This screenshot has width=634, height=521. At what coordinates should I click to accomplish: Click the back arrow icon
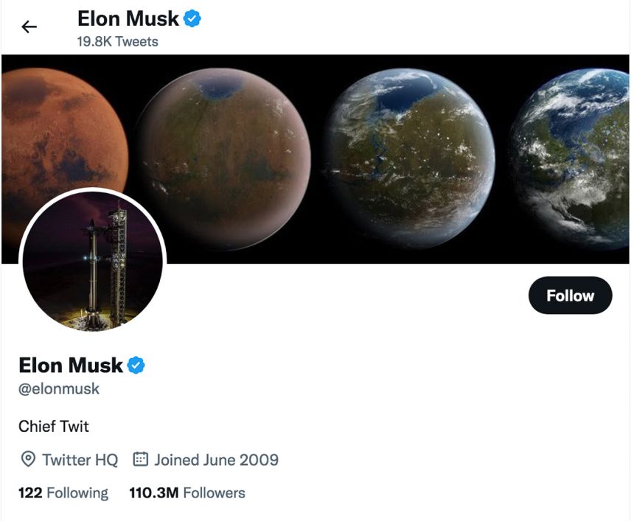tap(27, 26)
